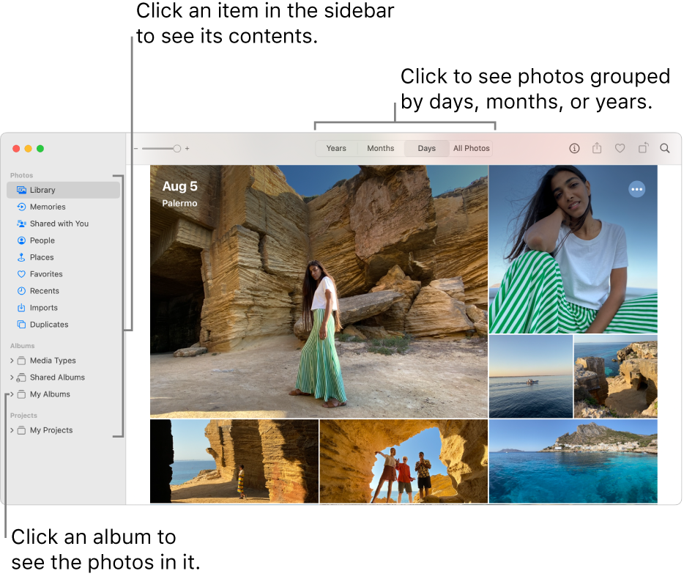The image size is (684, 579).
Task: Select Recents in the sidebar
Action: tap(42, 290)
